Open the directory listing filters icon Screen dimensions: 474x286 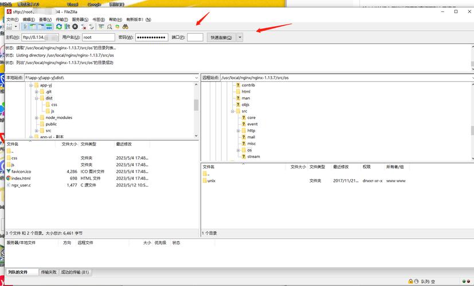[x=101, y=26]
